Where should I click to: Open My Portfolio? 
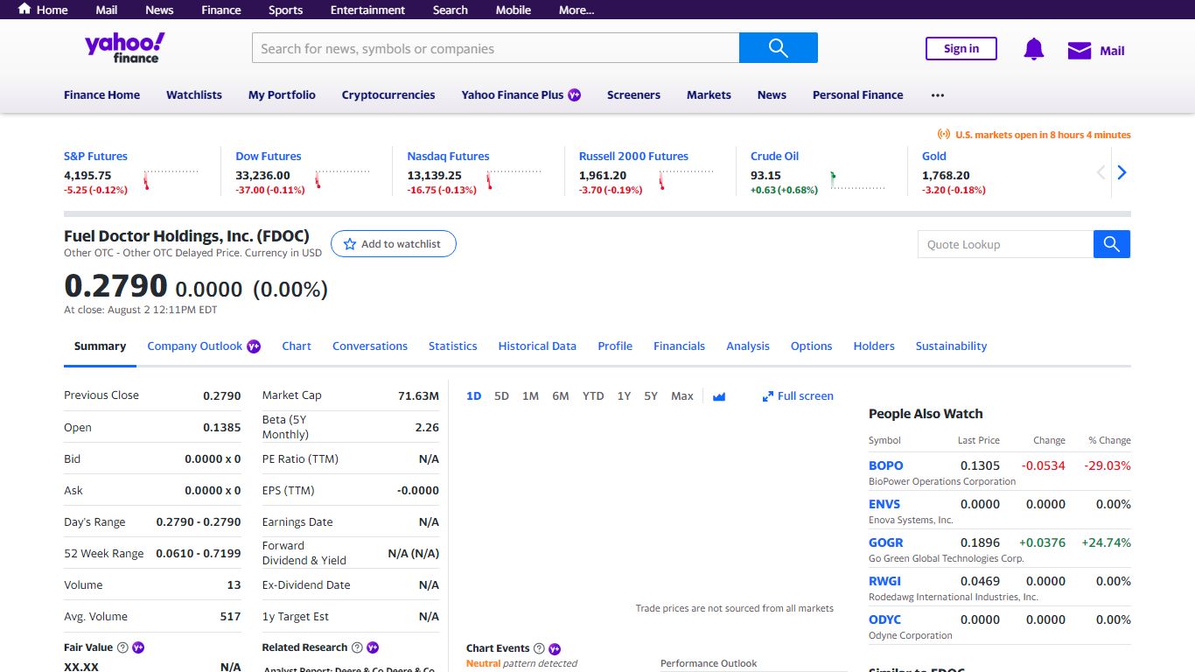(282, 94)
